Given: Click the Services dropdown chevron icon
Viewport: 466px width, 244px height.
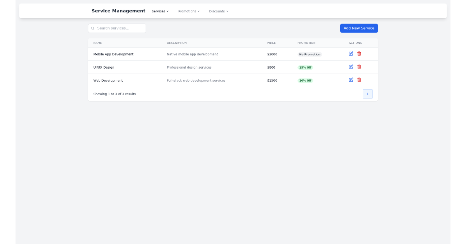Looking at the screenshot, I should [167, 11].
